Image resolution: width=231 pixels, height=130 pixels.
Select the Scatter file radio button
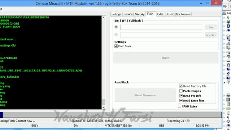click(x=116, y=35)
